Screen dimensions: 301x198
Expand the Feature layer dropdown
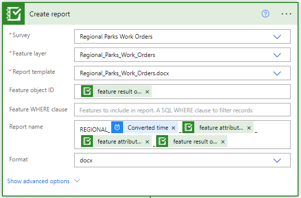pyautogui.click(x=277, y=55)
